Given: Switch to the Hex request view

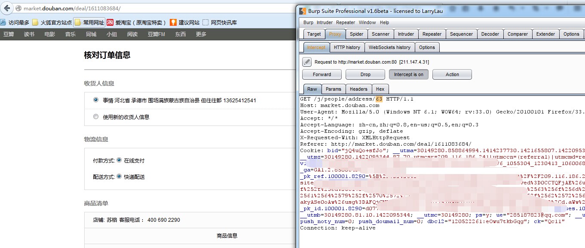Looking at the screenshot, I should [x=380, y=89].
